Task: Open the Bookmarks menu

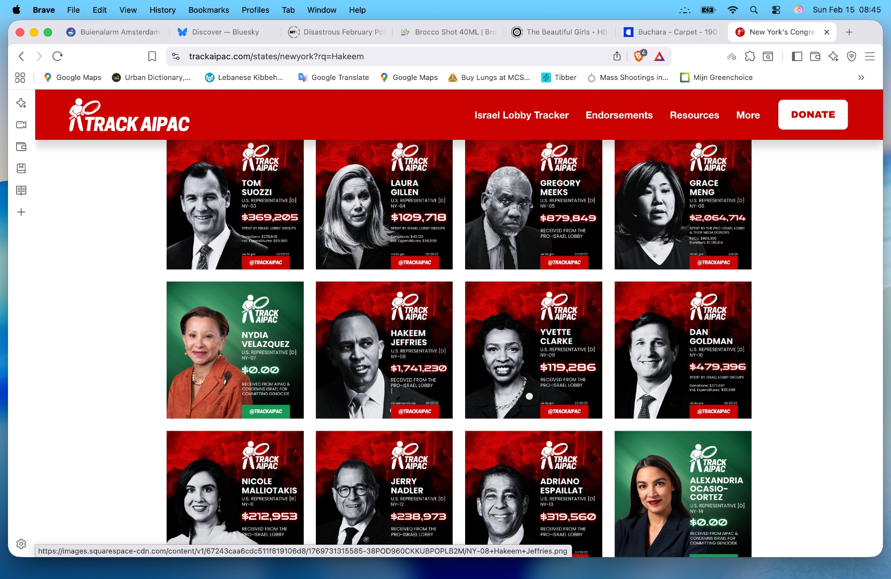Action: click(x=208, y=10)
